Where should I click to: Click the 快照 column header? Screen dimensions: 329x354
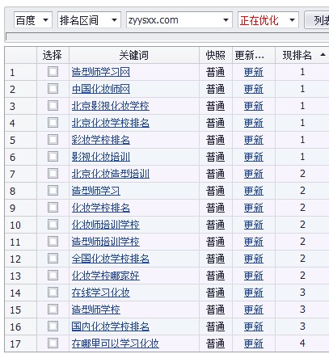pos(216,55)
